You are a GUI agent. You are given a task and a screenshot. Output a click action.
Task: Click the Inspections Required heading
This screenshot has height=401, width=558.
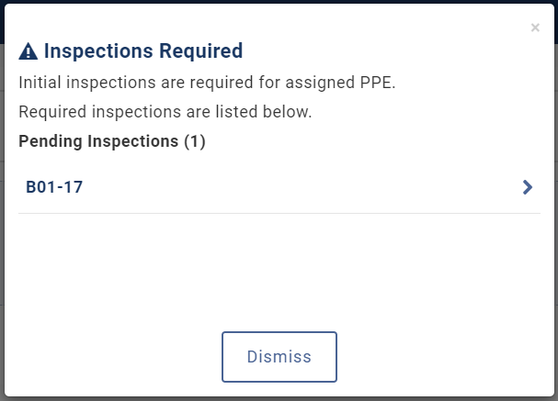point(142,50)
